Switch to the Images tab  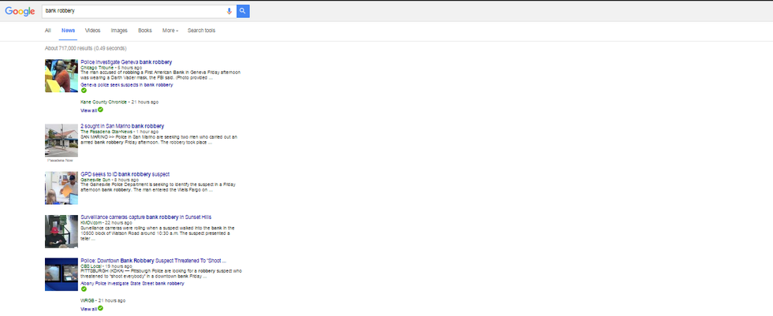pyautogui.click(x=119, y=31)
